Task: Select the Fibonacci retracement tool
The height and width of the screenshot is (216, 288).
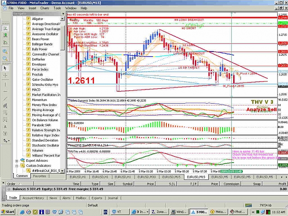Action: click(5, 112)
